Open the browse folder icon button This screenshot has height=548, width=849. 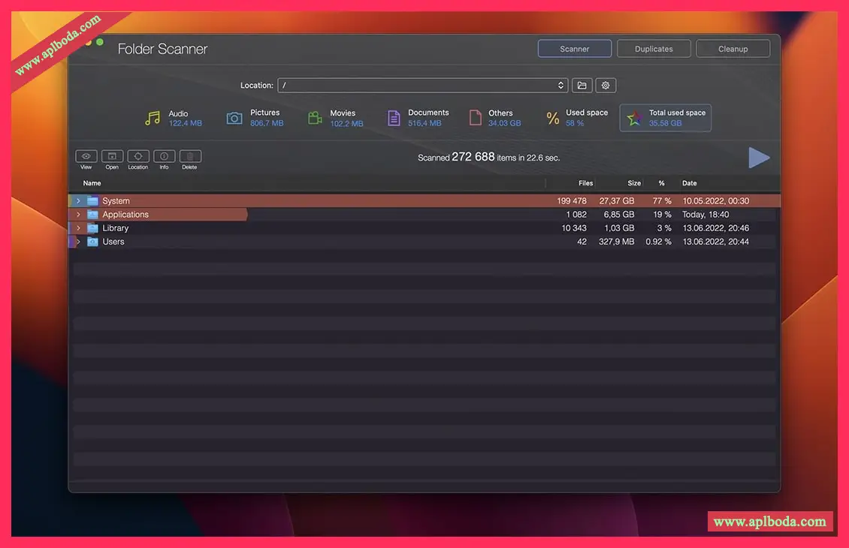pyautogui.click(x=582, y=86)
